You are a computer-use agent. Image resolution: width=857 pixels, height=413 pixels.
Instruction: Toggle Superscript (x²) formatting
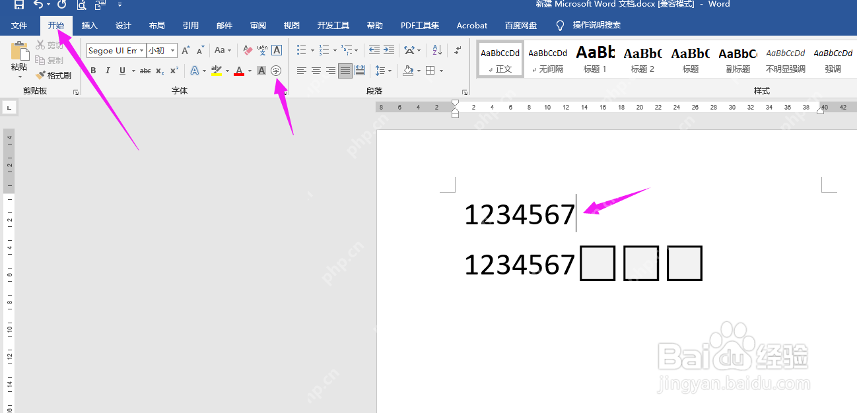point(174,71)
